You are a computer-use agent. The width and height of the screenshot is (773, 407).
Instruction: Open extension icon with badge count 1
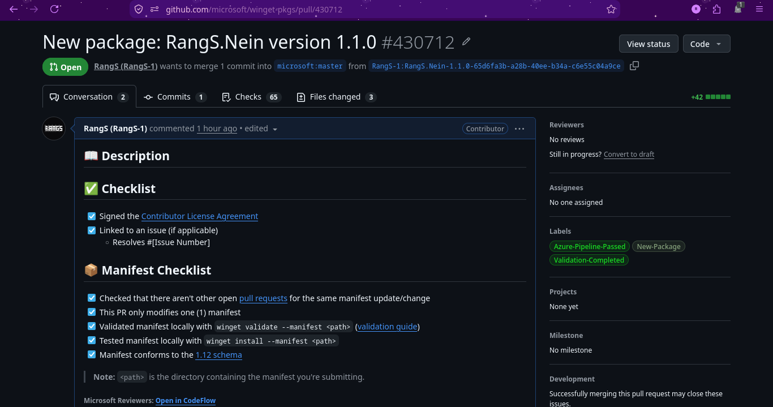pyautogui.click(x=738, y=8)
